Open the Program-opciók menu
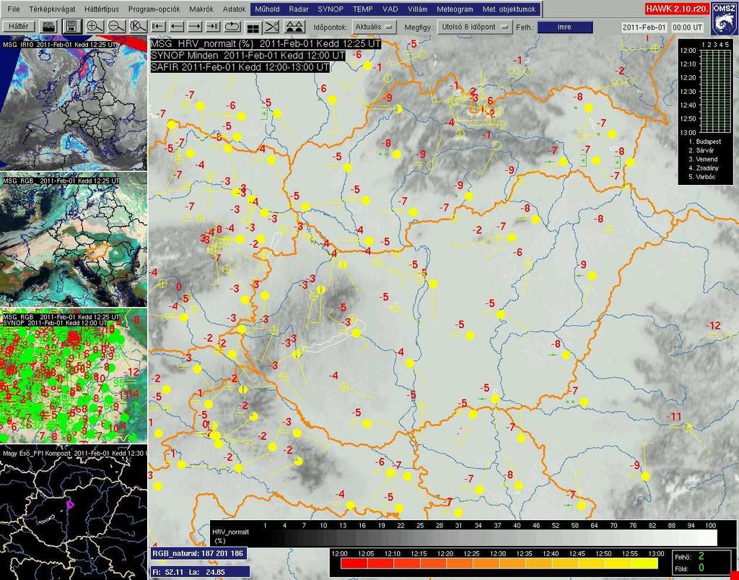This screenshot has width=739, height=580. [x=154, y=9]
